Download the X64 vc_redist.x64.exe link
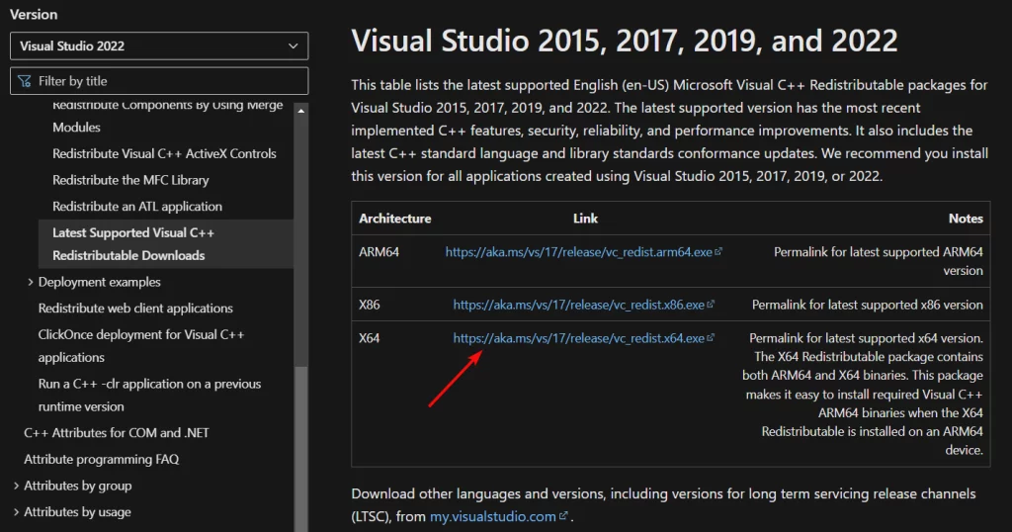Viewport: 1012px width, 532px height. pyautogui.click(x=578, y=338)
